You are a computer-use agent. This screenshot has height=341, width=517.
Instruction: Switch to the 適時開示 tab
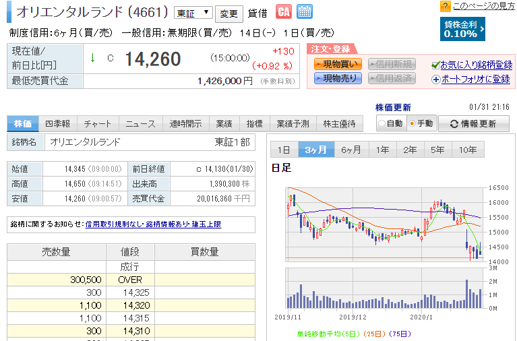coord(185,124)
